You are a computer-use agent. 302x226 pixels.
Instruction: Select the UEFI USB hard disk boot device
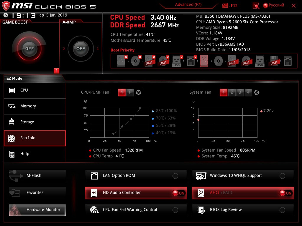click(150, 61)
